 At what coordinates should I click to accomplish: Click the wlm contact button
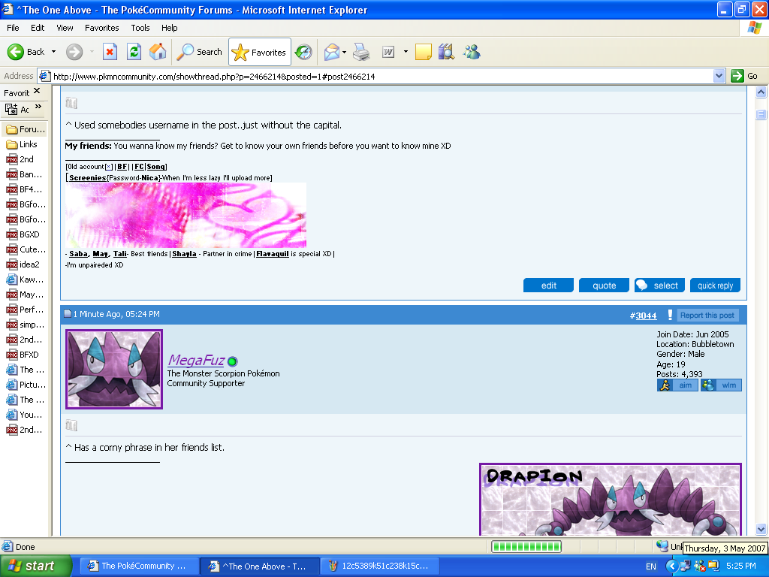(x=721, y=385)
